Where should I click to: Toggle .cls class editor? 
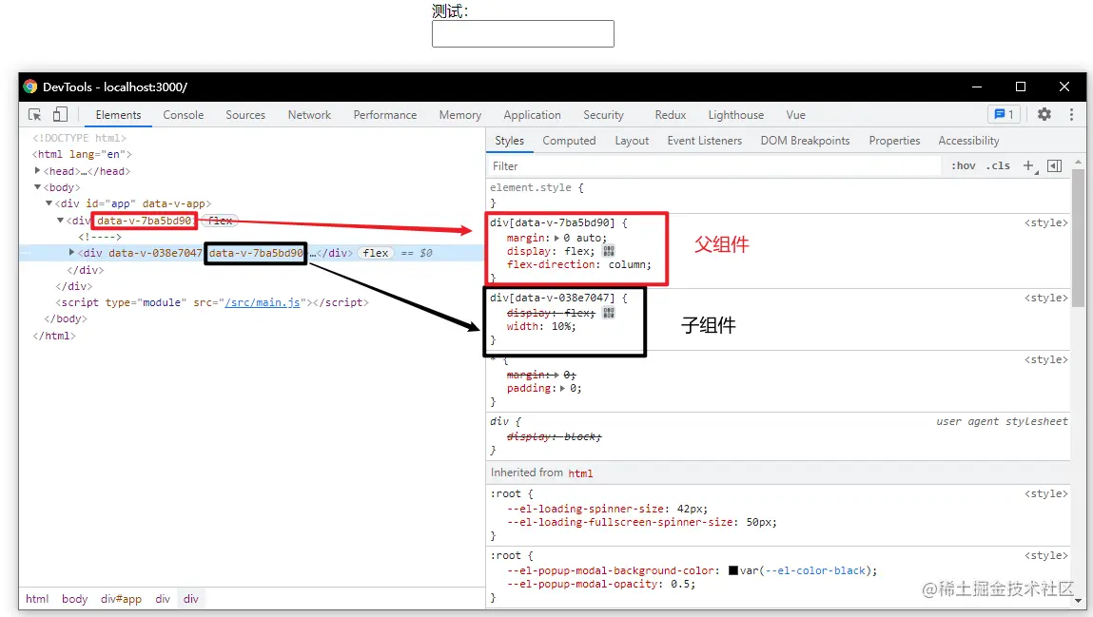pos(998,165)
